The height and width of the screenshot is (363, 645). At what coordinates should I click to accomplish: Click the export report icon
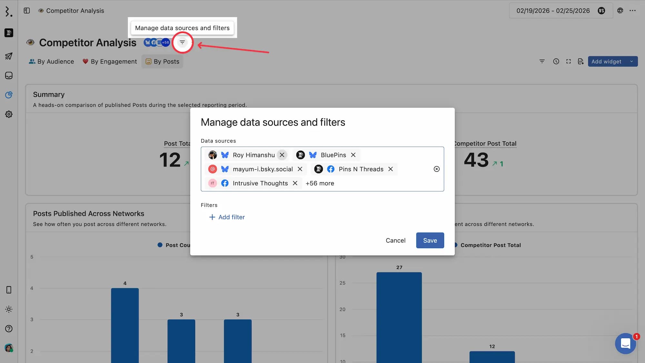pos(580,61)
